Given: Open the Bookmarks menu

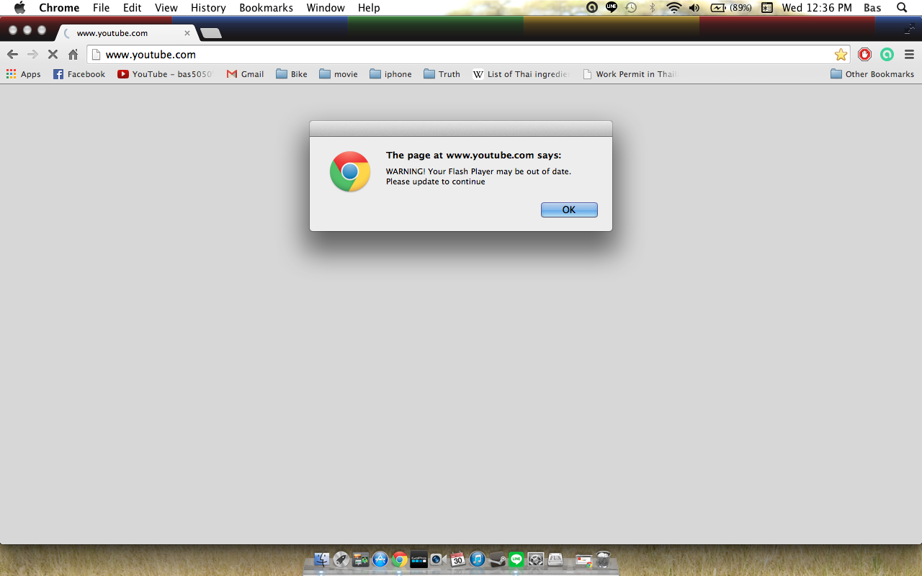Looking at the screenshot, I should pyautogui.click(x=267, y=8).
